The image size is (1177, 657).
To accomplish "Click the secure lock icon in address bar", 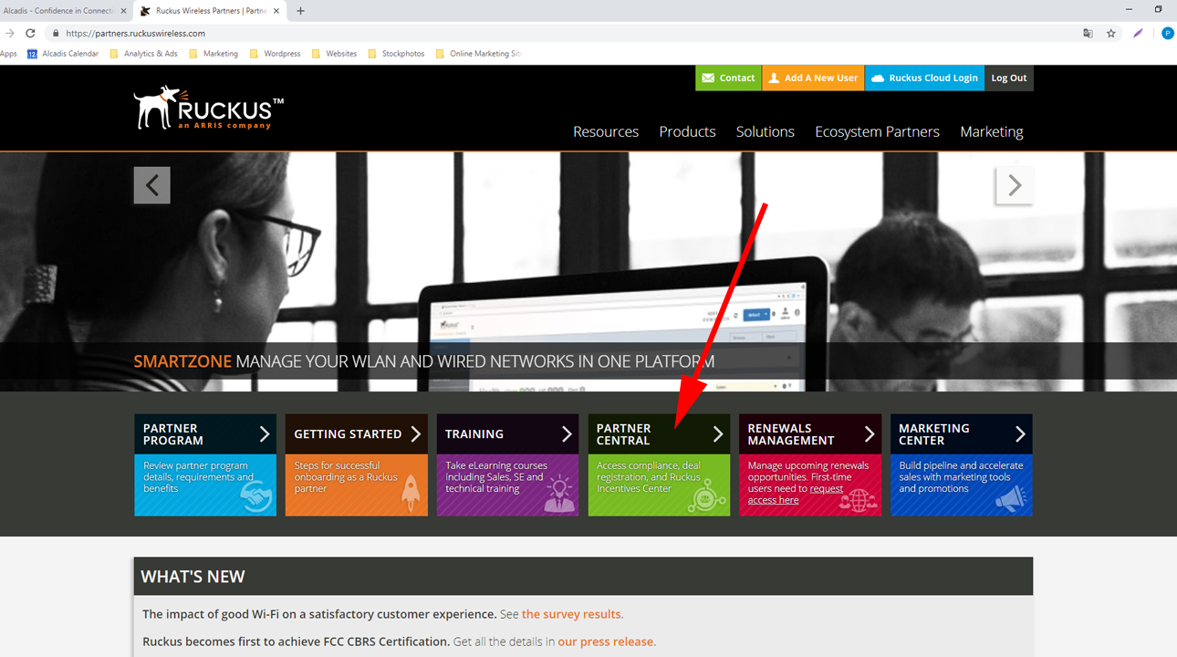I will (x=56, y=33).
